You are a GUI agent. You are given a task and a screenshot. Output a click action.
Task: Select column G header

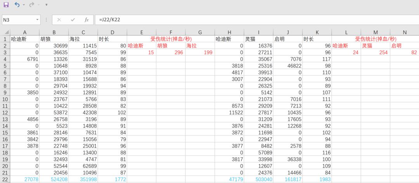(x=200, y=32)
